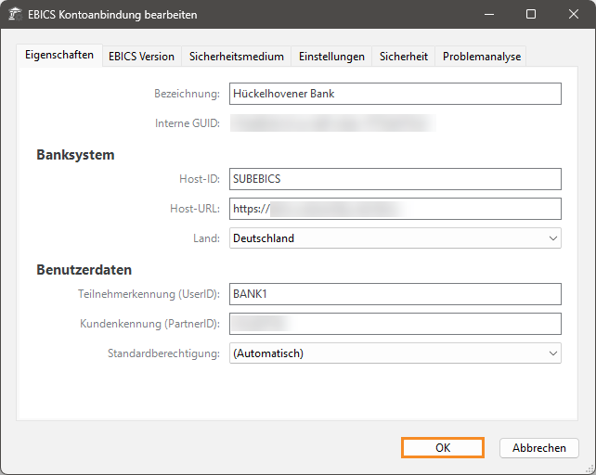Minimize the EBICS Kontoanbindung dialog
This screenshot has height=475, width=596.
[487, 15]
